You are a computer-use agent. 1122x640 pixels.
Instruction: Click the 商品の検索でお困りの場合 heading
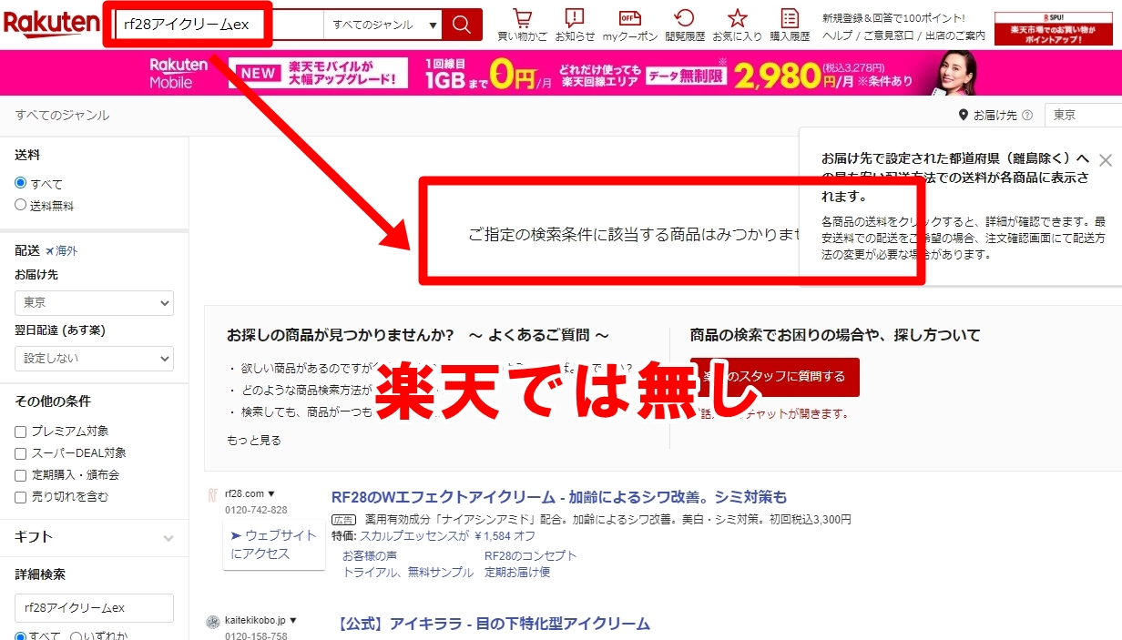[835, 335]
